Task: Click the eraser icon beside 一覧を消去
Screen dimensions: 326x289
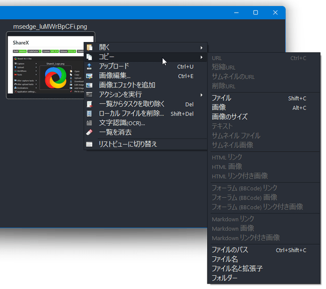Action: [90, 133]
